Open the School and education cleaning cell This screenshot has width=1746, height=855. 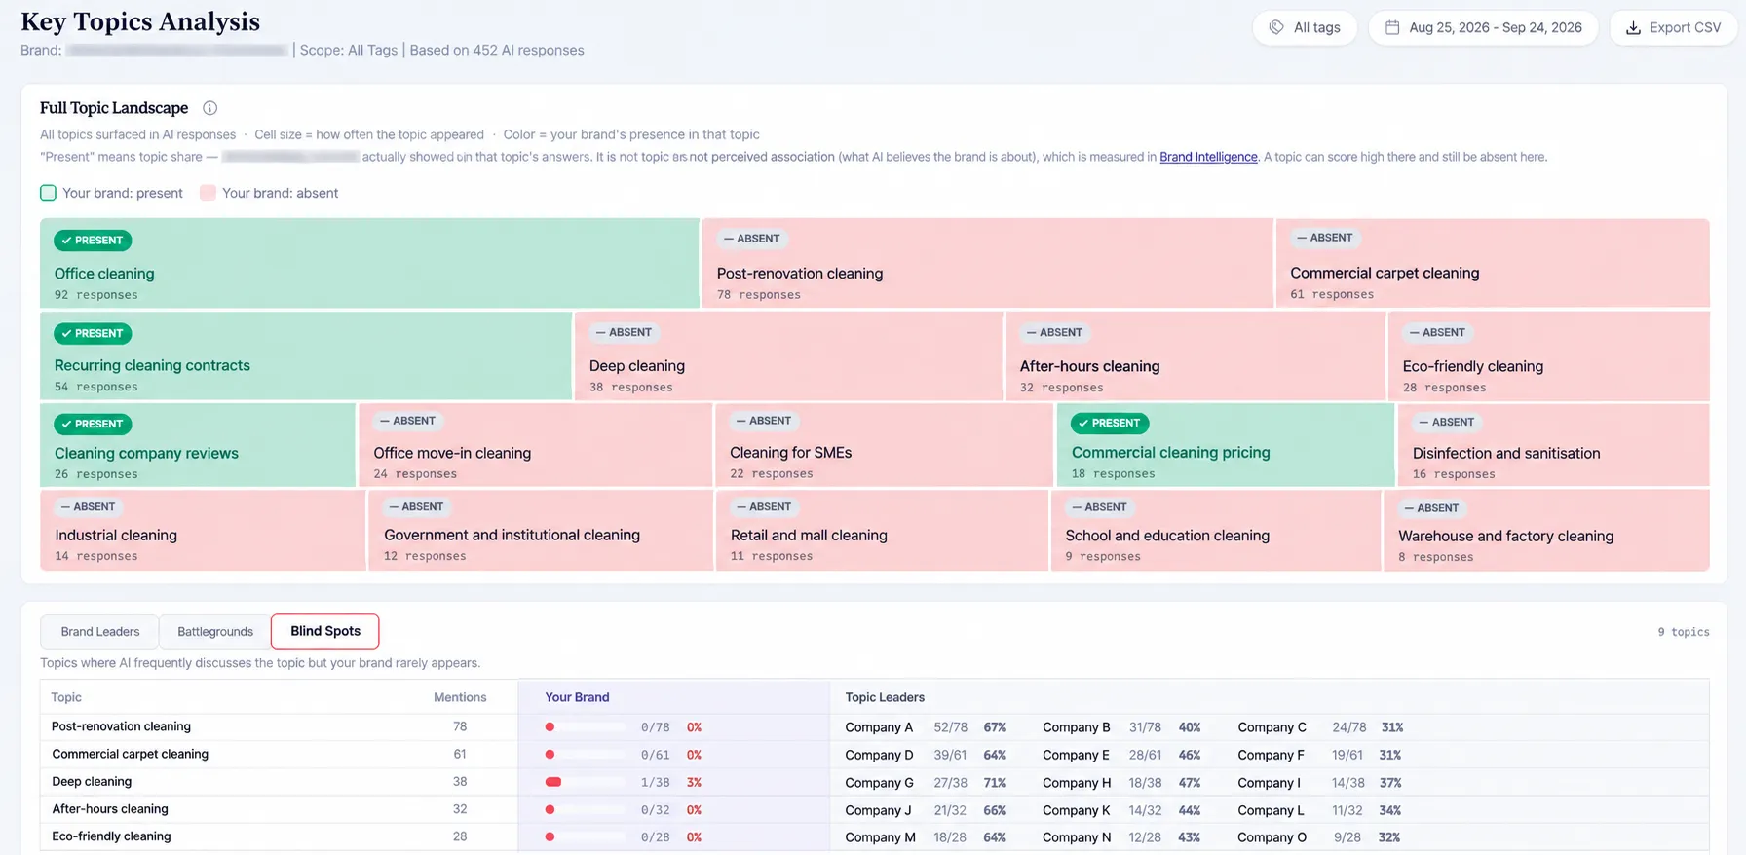click(x=1216, y=530)
